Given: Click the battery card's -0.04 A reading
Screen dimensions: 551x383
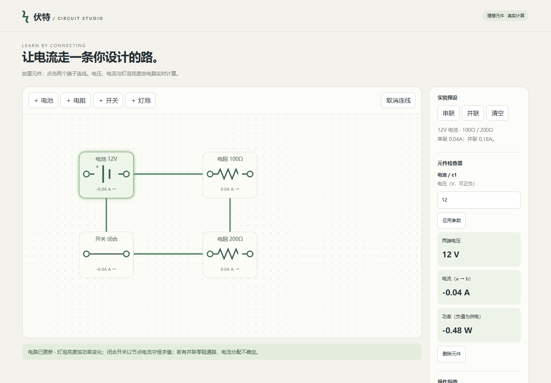Looking at the screenshot, I should point(106,189).
